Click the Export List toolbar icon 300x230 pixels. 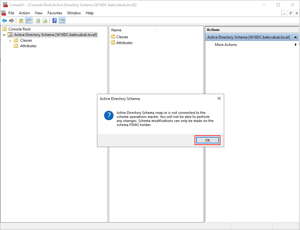click(x=45, y=20)
